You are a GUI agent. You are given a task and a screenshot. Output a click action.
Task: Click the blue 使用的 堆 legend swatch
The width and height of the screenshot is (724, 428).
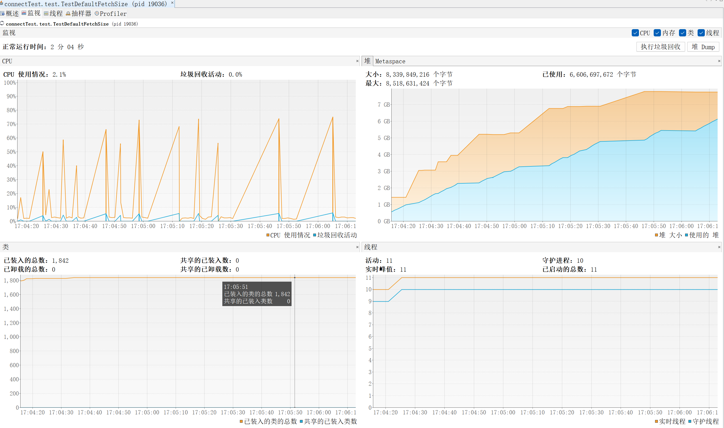[x=686, y=235]
